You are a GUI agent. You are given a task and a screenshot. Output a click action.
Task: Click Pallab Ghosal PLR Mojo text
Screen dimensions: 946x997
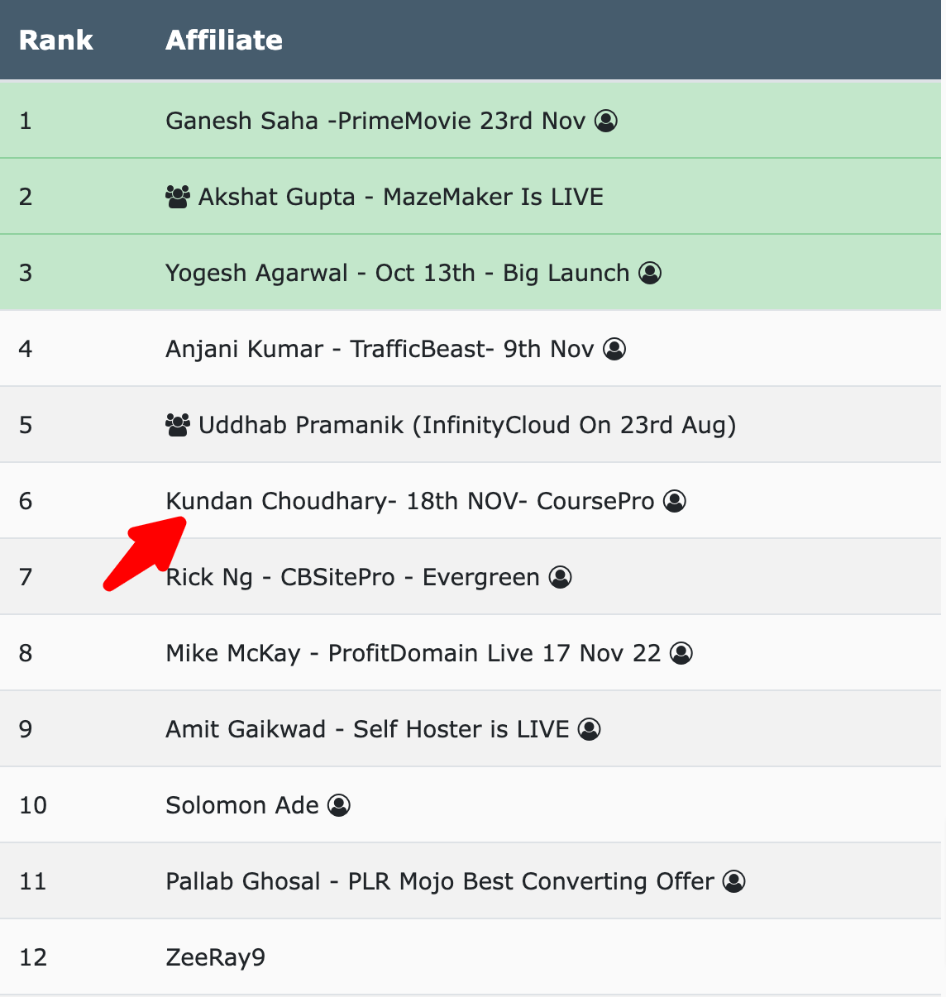coord(440,881)
